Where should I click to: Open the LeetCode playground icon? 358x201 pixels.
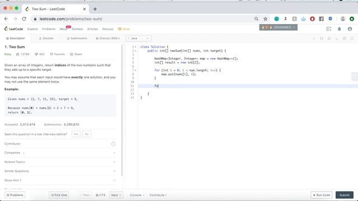[329, 29]
